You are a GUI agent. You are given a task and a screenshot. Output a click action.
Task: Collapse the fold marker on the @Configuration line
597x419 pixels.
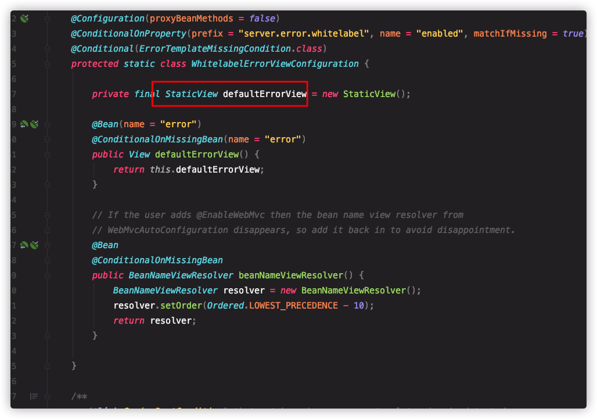[47, 19]
